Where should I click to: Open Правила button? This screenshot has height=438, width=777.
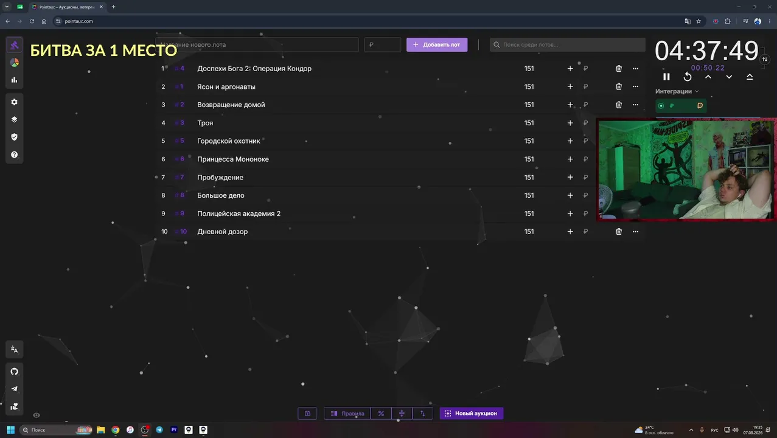347,414
